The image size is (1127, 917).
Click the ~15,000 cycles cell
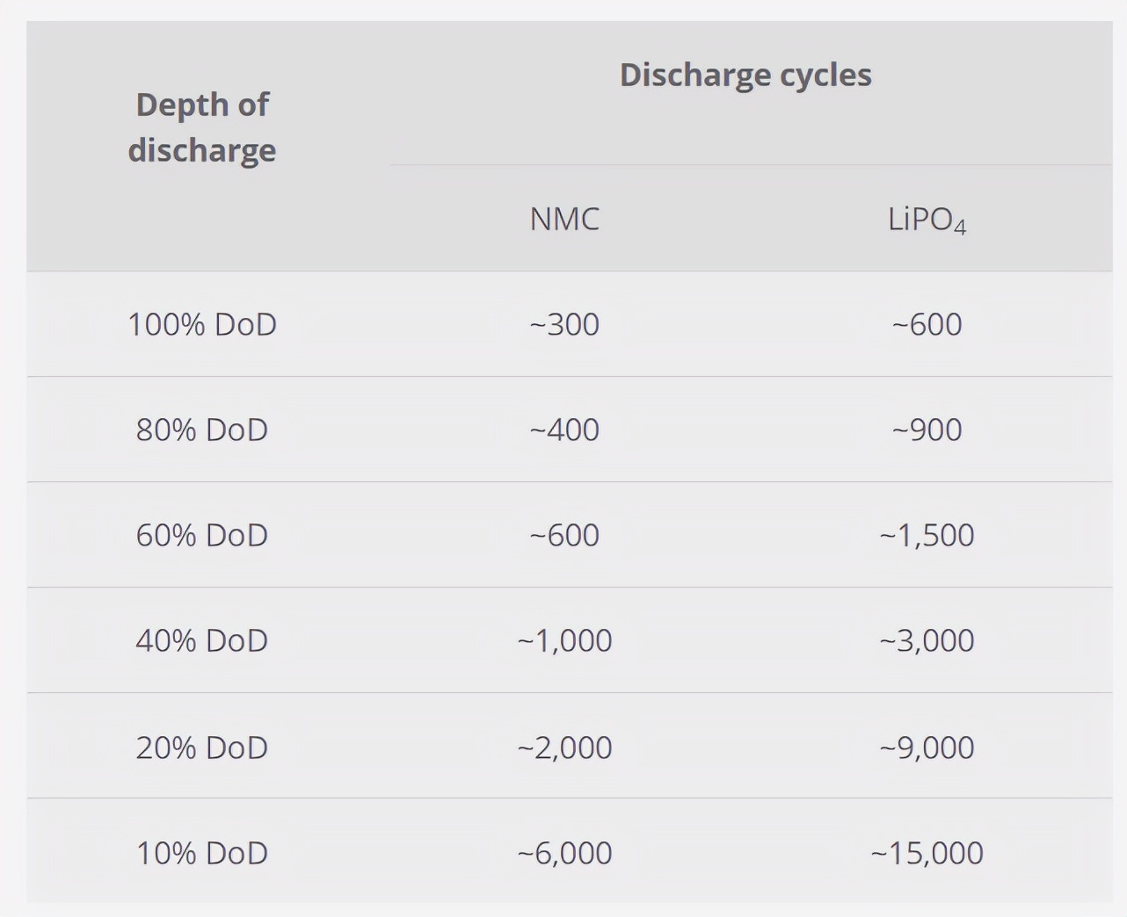[x=927, y=853]
